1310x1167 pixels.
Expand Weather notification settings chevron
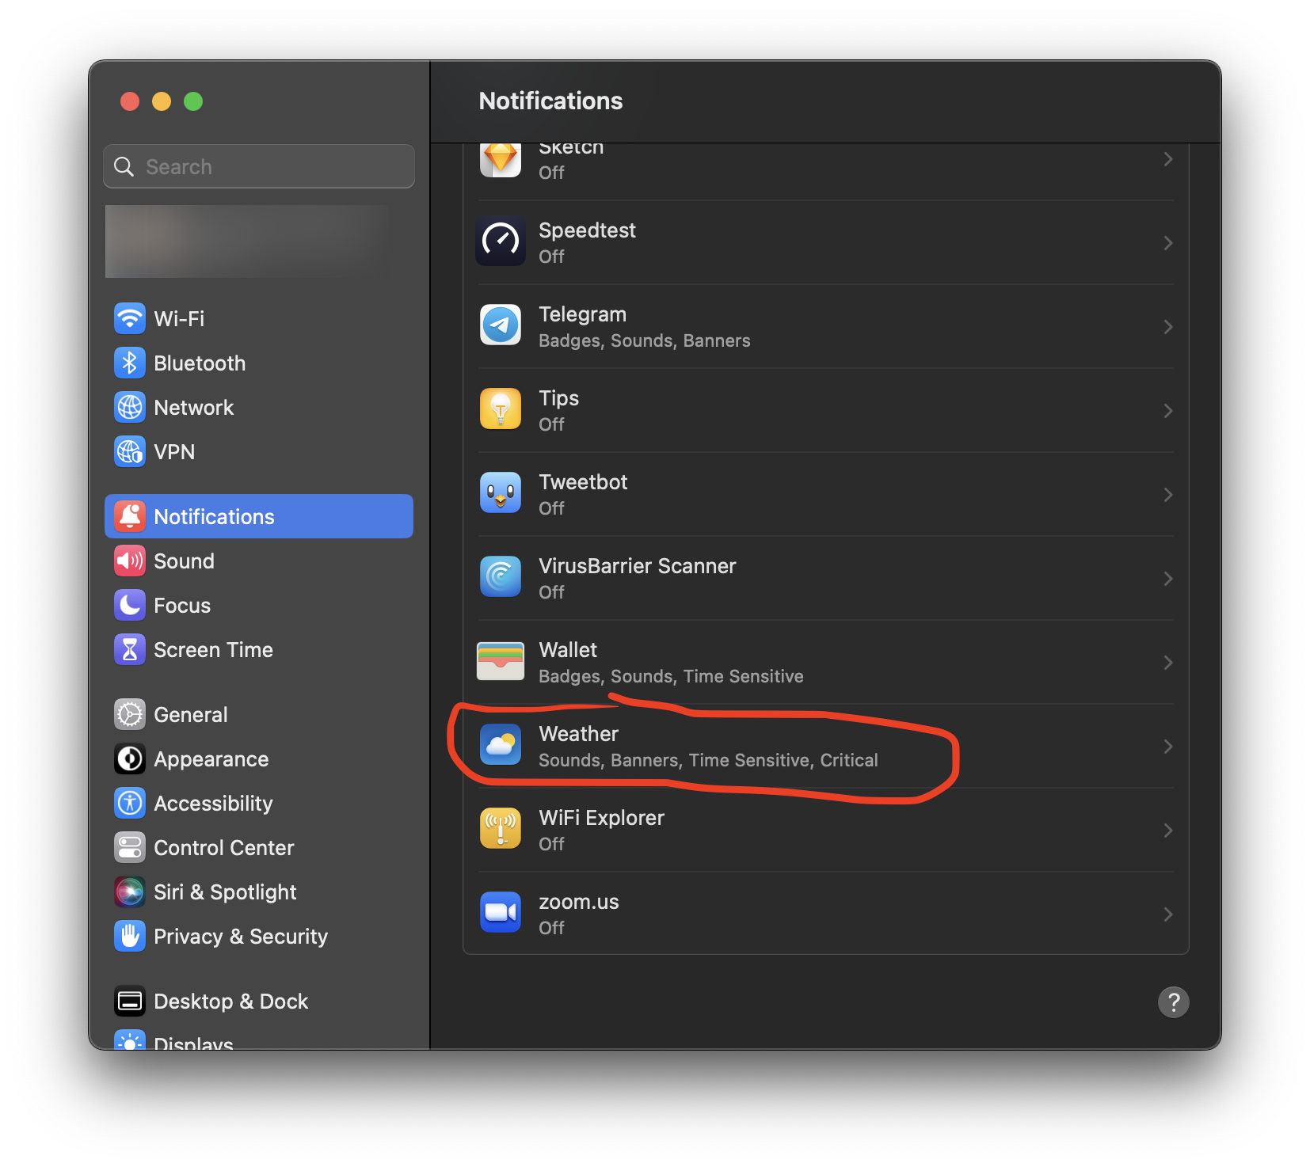(x=1168, y=746)
